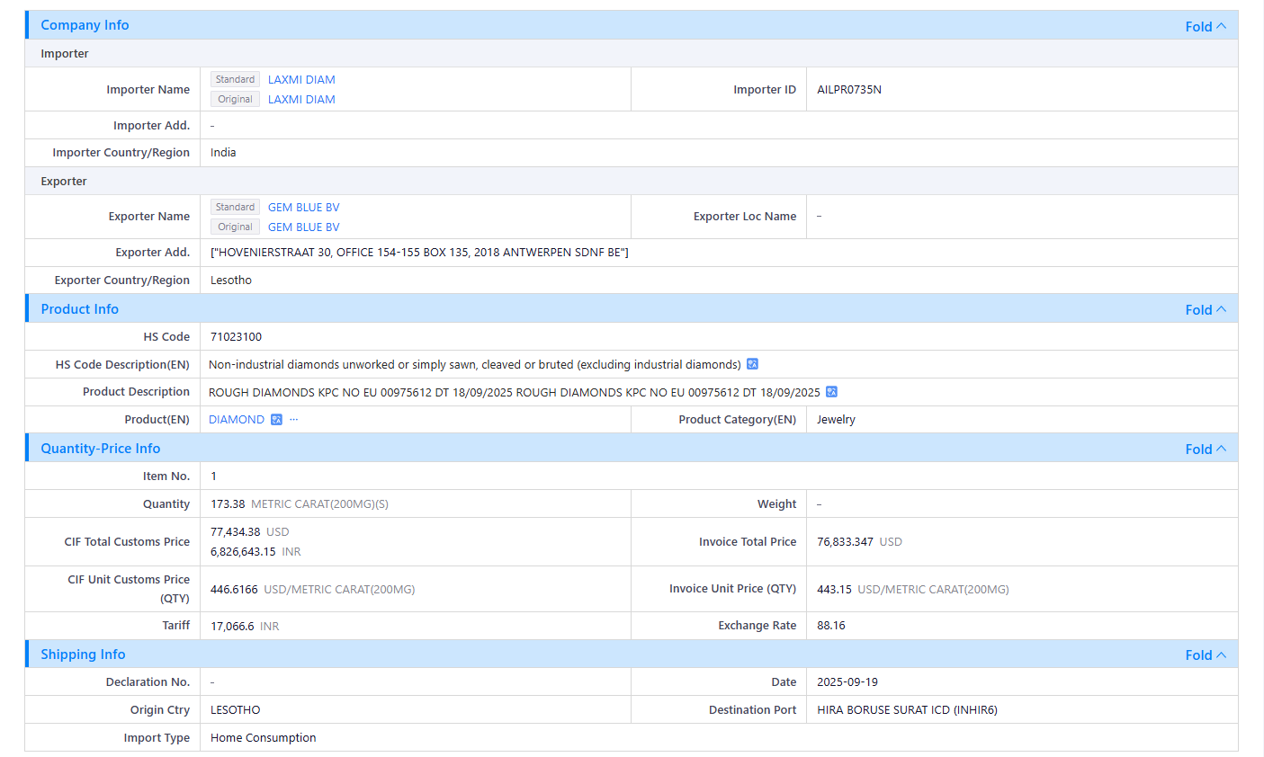Select invoice total price 76,833.347
The height and width of the screenshot is (757, 1264).
[x=845, y=542]
